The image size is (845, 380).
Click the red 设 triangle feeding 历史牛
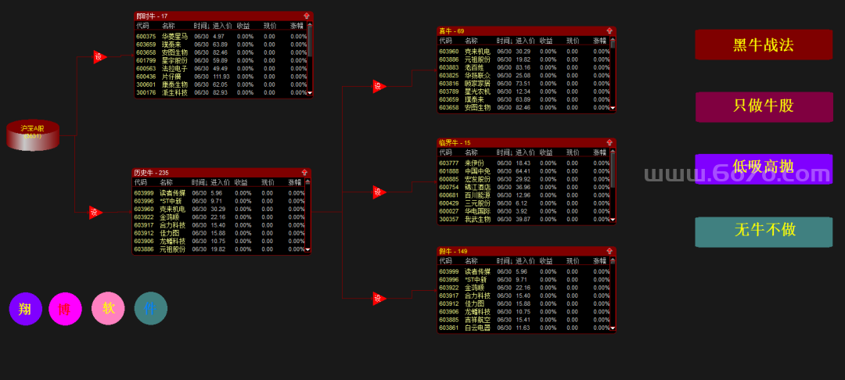95,212
